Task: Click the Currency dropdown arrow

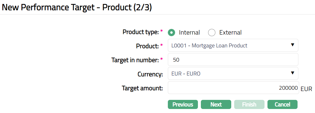Action: 293,73
